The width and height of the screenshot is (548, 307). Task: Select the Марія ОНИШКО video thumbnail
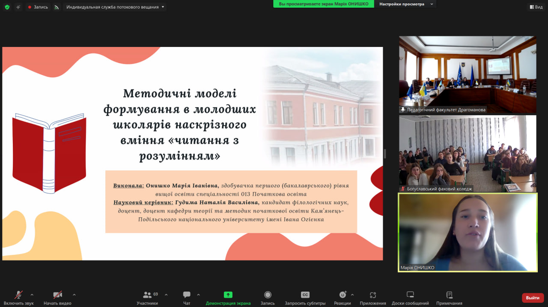[468, 232]
